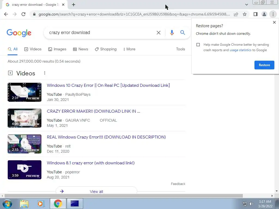Open a new tab with the plus button

74,5
